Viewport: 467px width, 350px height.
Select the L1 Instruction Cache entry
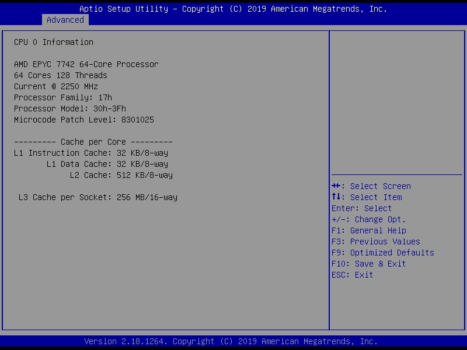(x=91, y=153)
